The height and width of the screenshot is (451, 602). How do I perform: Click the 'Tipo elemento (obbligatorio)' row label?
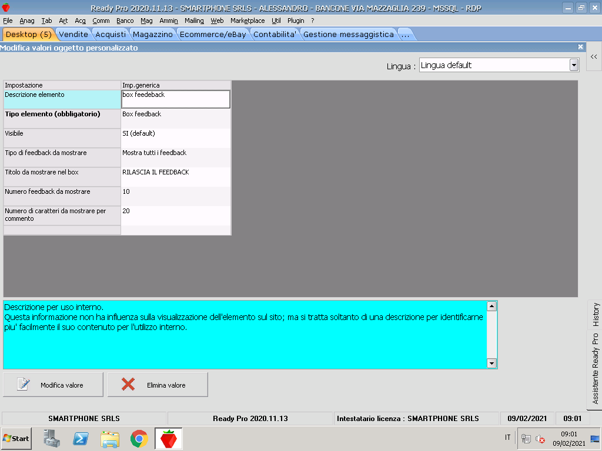[62, 119]
